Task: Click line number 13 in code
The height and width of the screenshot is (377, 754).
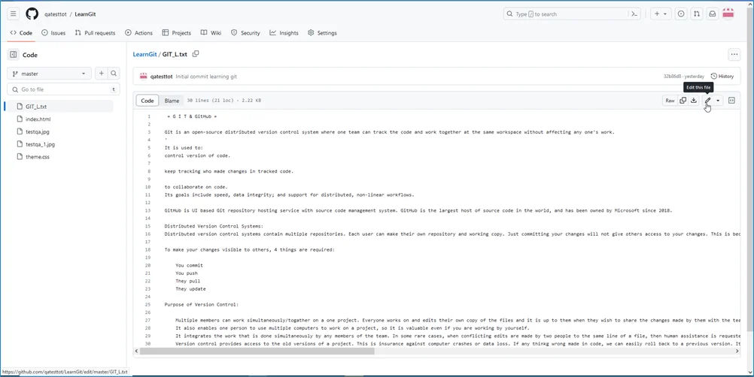Action: click(x=147, y=210)
